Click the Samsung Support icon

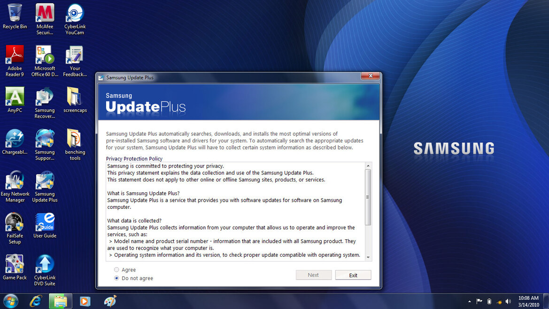coord(45,145)
